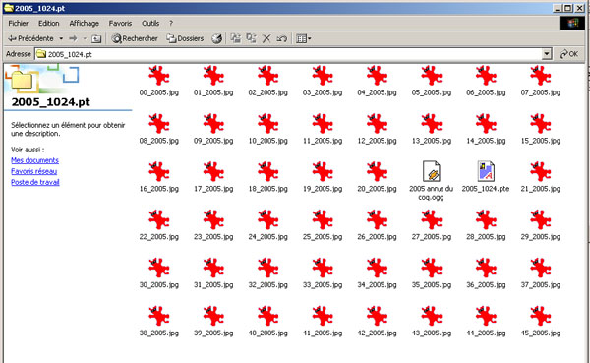Open the Précédente history dropdown arrow
Image resolution: width=590 pixels, height=363 pixels.
tap(61, 38)
